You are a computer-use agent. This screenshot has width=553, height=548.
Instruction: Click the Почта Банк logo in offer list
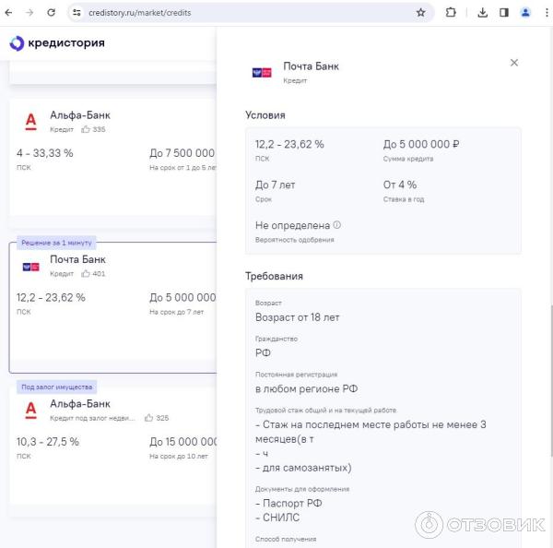tap(31, 267)
